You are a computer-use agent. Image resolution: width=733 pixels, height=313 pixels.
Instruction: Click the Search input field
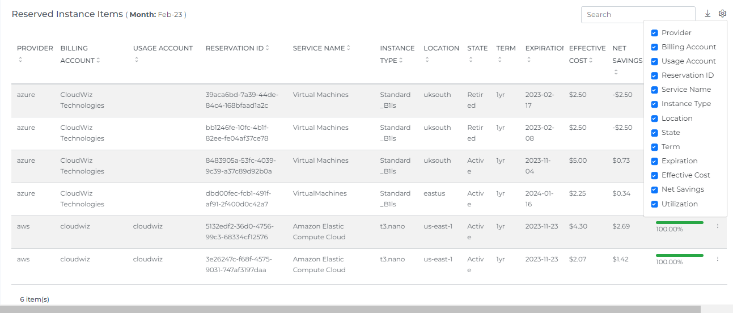[x=638, y=15]
